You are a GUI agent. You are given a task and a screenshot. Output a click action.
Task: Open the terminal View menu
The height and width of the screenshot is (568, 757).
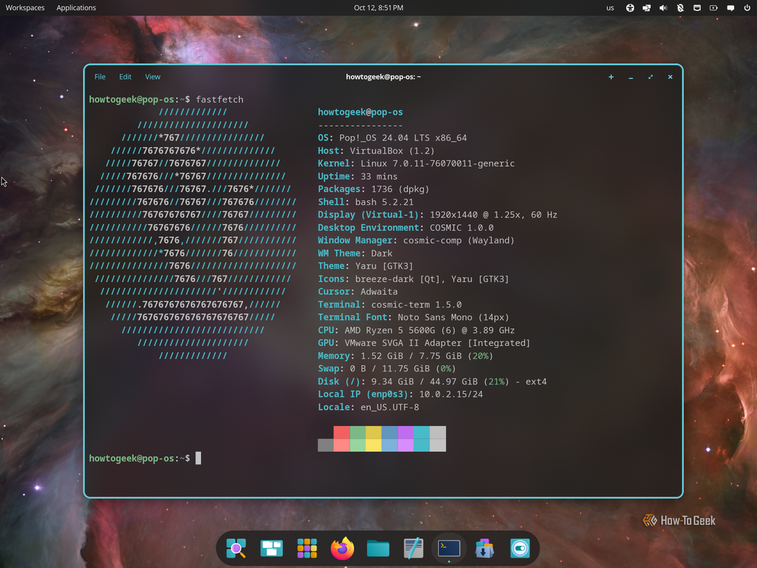[153, 77]
